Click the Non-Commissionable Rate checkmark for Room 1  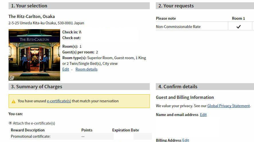(x=239, y=27)
